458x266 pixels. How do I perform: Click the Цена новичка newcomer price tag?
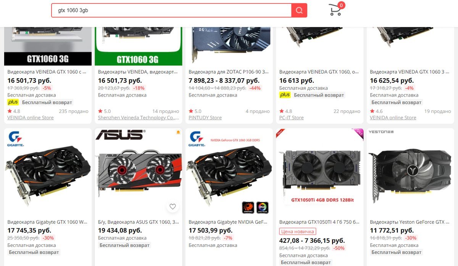(298, 231)
